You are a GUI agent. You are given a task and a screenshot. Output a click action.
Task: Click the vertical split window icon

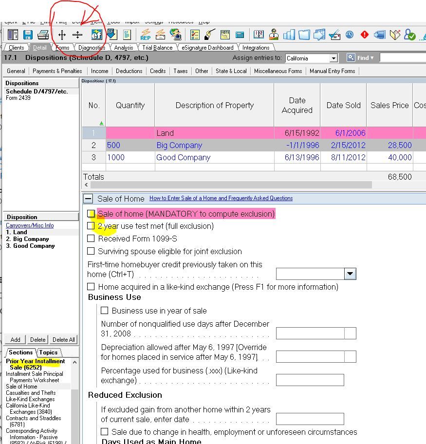62,35
